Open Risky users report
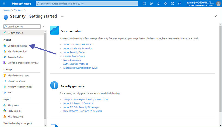 [13, 105]
